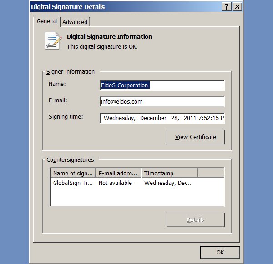Viewport: 273px width, 264px height.
Task: Click the grayed-out Details button
Action: (x=196, y=220)
